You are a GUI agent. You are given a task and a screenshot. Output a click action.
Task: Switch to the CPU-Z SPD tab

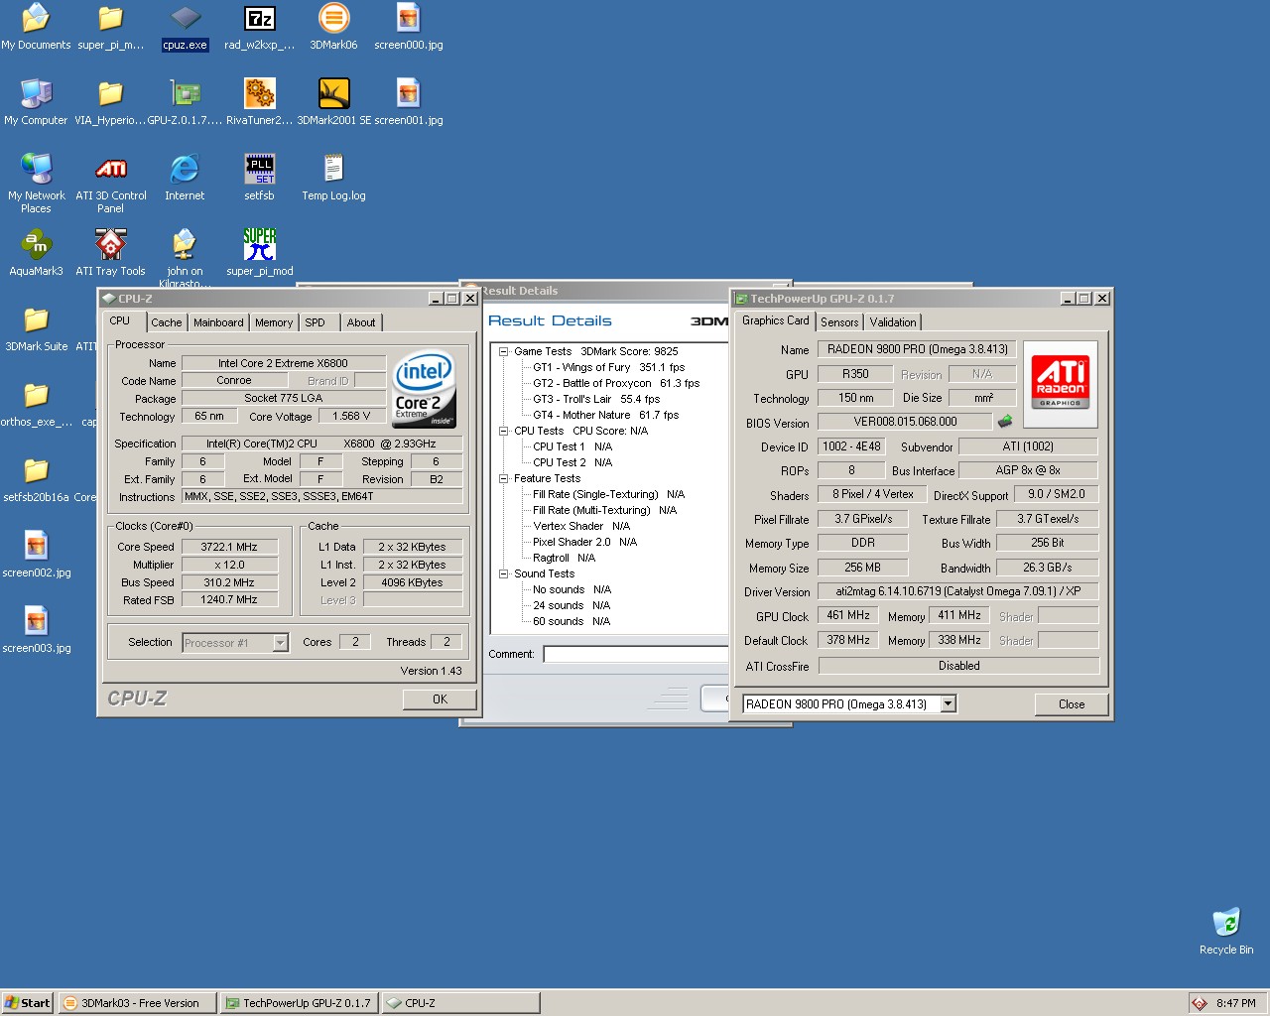pyautogui.click(x=315, y=322)
